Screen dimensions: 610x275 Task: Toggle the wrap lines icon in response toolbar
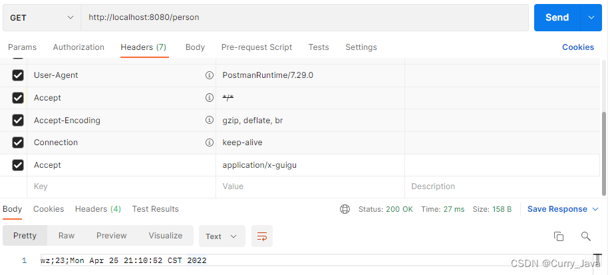pyautogui.click(x=262, y=236)
